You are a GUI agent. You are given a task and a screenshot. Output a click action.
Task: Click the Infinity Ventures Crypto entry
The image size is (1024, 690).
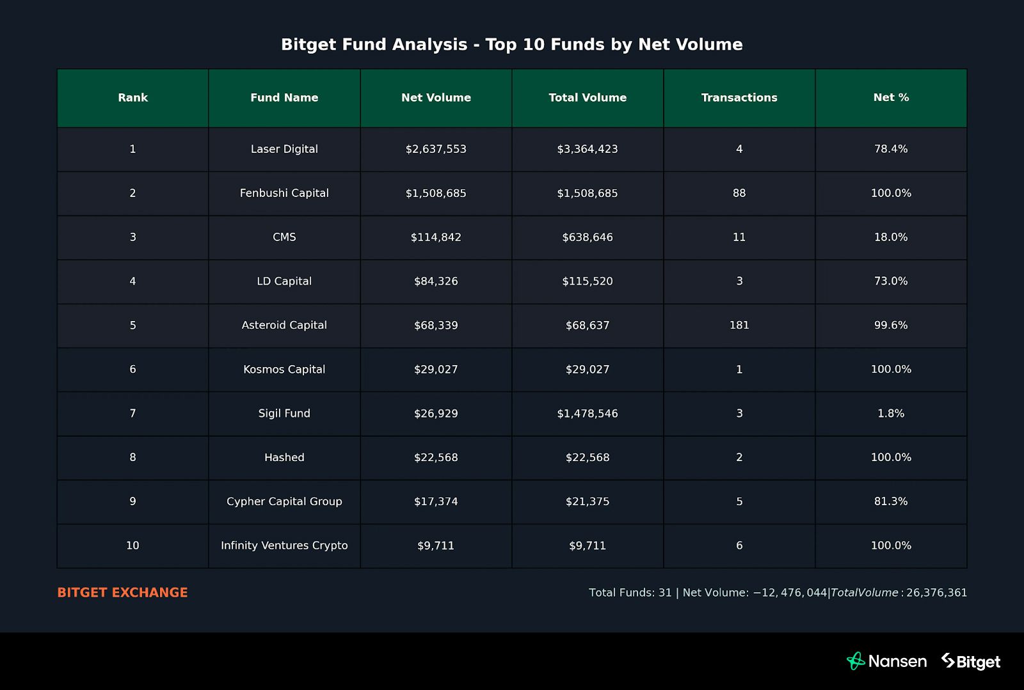(284, 545)
